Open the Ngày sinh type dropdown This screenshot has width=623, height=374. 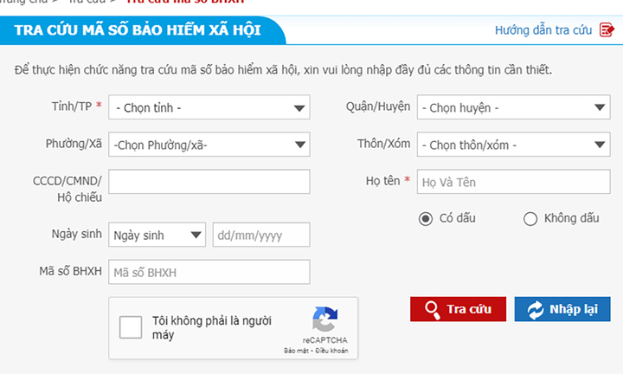157,235
